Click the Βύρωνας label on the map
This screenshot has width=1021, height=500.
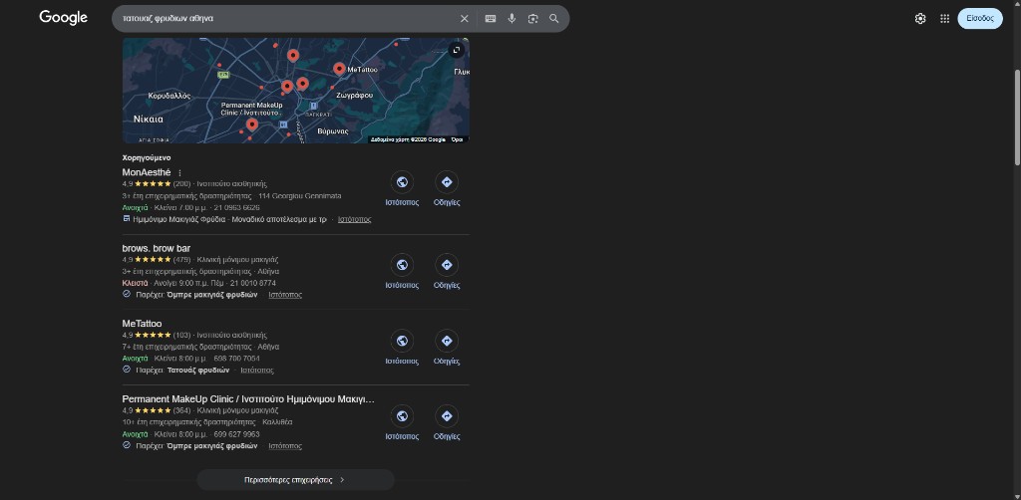(333, 131)
